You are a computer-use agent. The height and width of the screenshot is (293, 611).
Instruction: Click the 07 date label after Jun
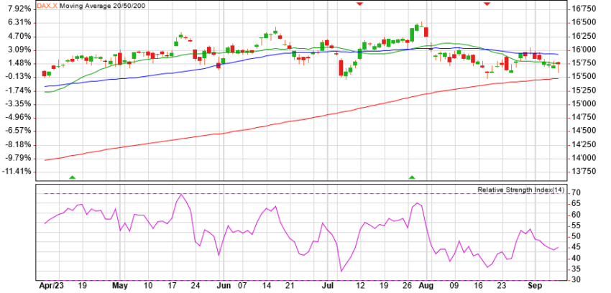coord(242,286)
